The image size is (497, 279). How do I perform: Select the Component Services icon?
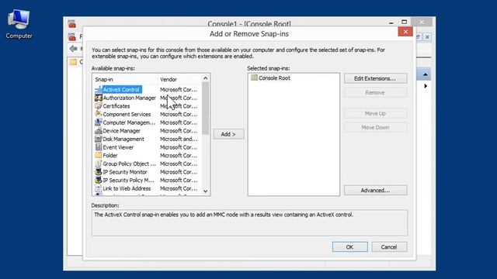(x=99, y=115)
